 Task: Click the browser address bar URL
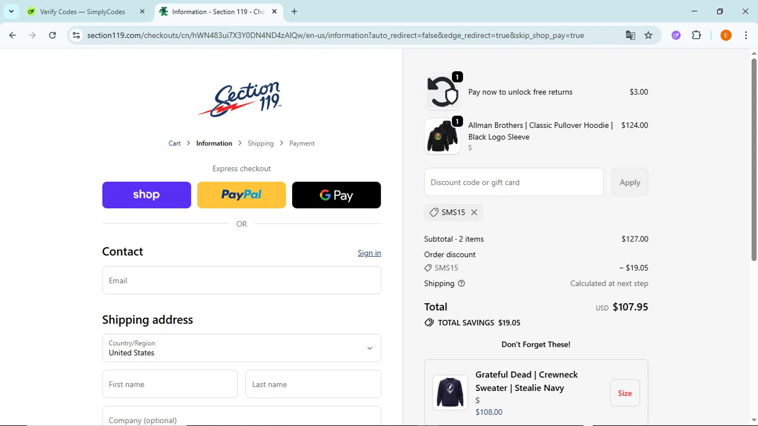336,35
